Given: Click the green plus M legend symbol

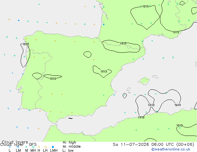Looking at the screenshot, I should [x=26, y=147].
